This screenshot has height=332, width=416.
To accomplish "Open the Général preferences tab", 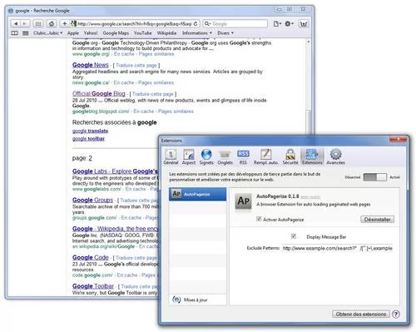I will point(171,157).
